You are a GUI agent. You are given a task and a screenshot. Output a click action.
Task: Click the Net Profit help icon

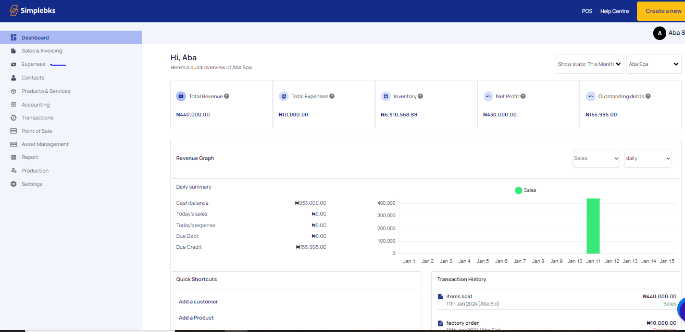coord(523,96)
